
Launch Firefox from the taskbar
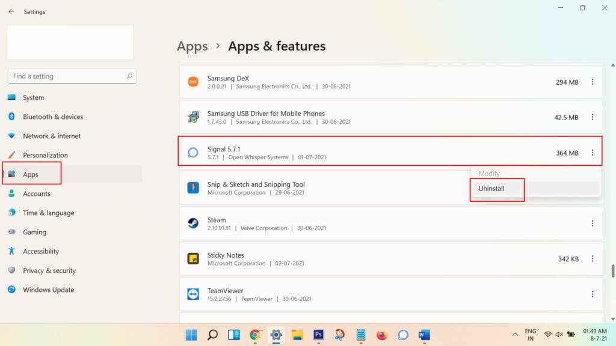coord(382,335)
